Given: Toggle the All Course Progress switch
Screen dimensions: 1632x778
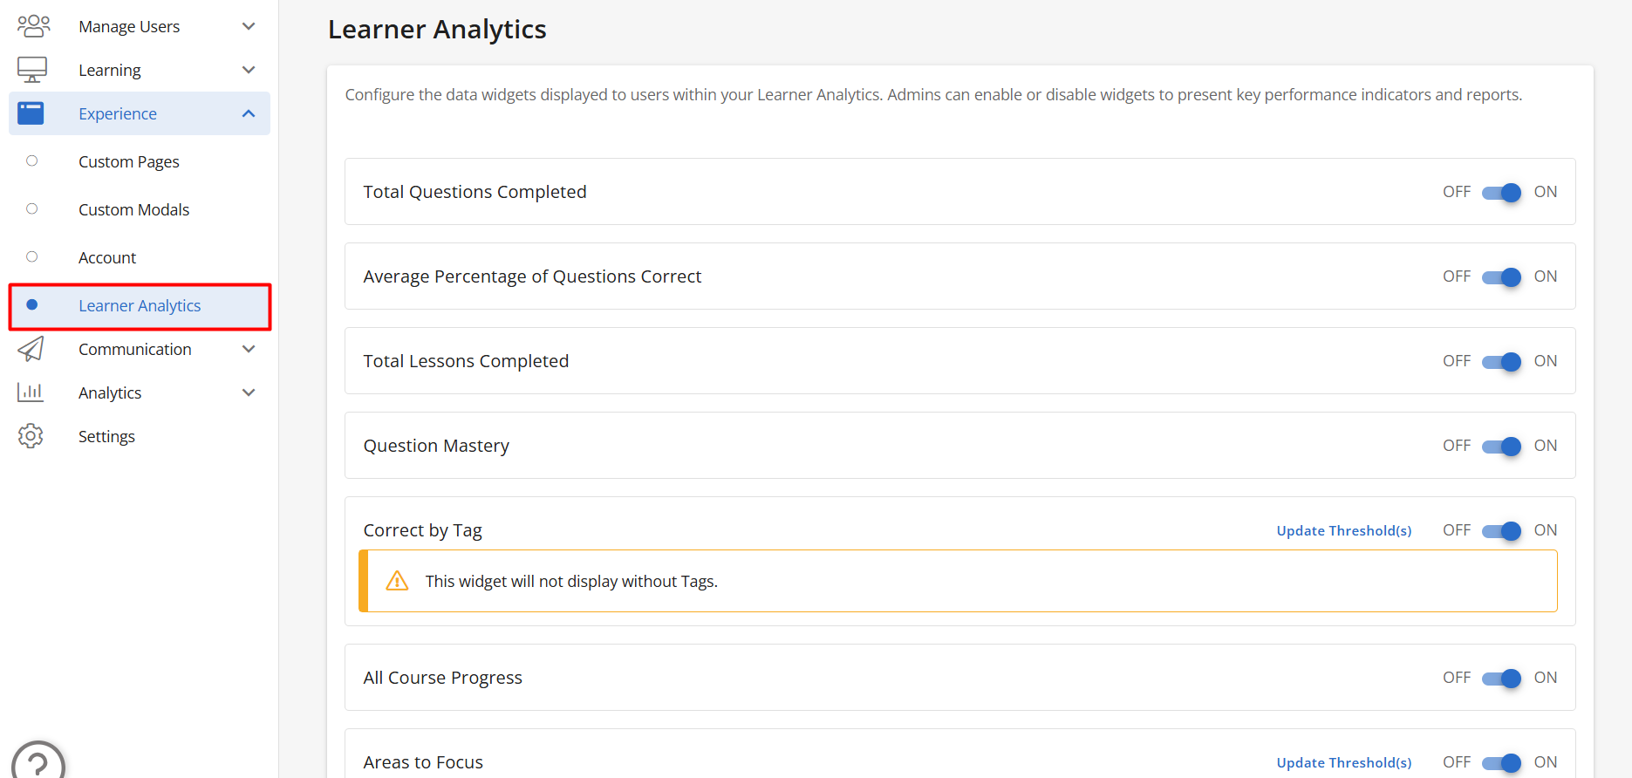Looking at the screenshot, I should click(x=1501, y=678).
